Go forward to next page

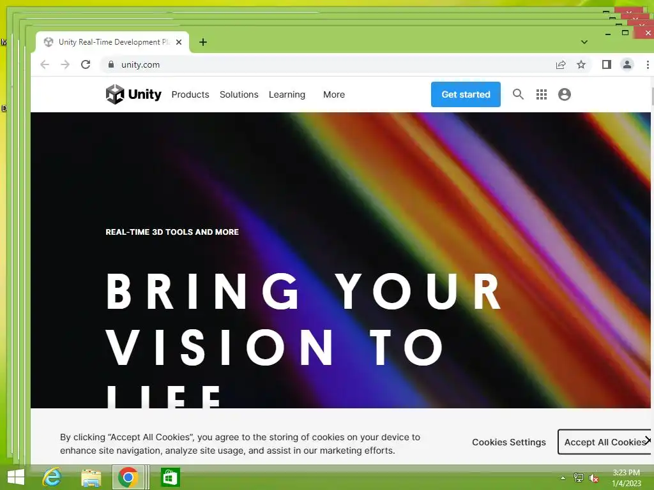(65, 64)
